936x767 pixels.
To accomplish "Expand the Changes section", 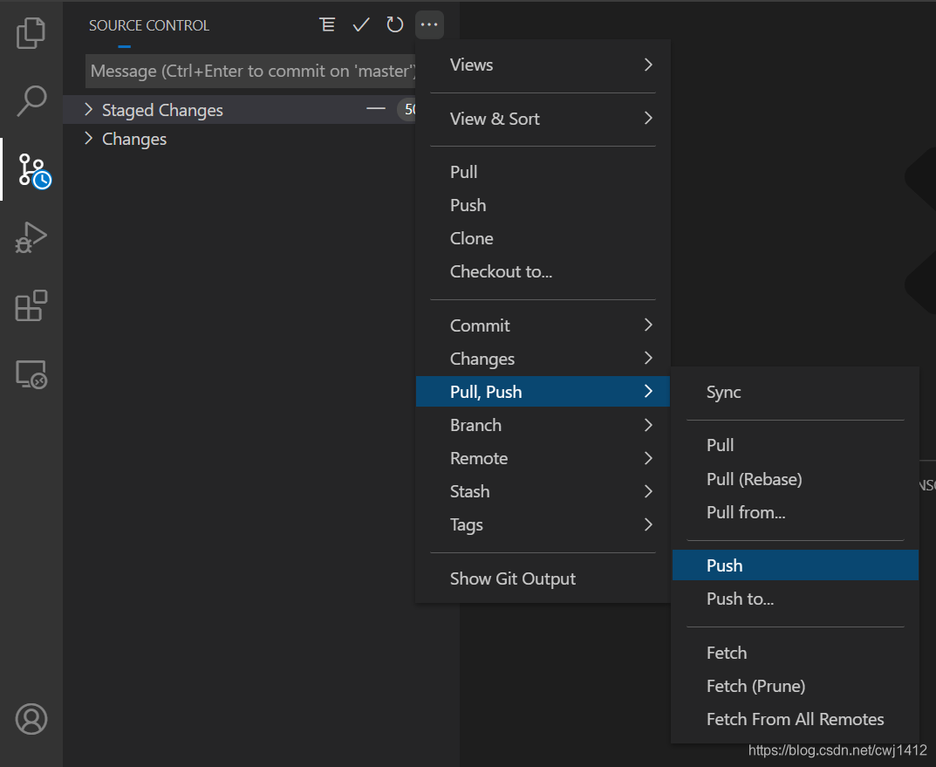I will click(133, 139).
